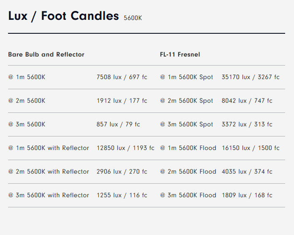Image resolution: width=294 pixels, height=235 pixels.
Task: Select the 5600K label beside heading
Action: 133,18
